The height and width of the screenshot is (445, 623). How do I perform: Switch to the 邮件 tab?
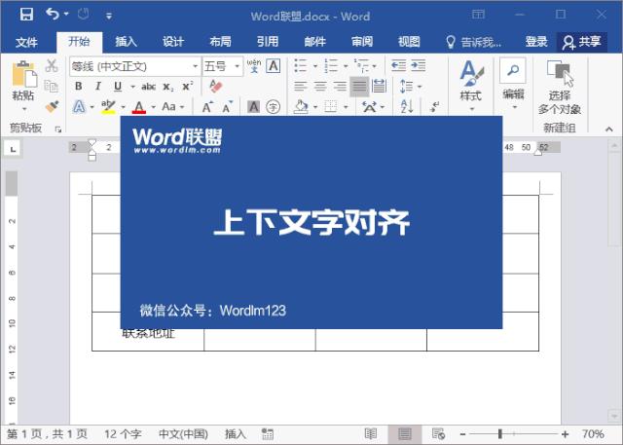click(314, 42)
